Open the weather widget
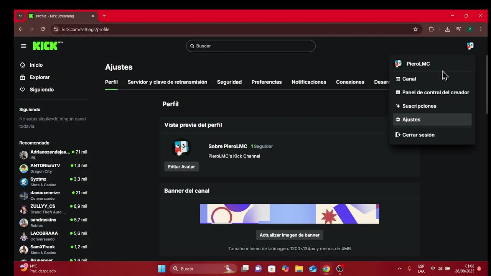Screen dimensions: 491x276 [38, 268]
